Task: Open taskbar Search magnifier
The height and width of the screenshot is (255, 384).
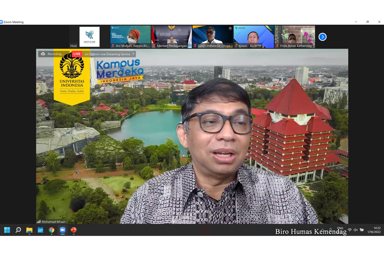Action: [18, 230]
